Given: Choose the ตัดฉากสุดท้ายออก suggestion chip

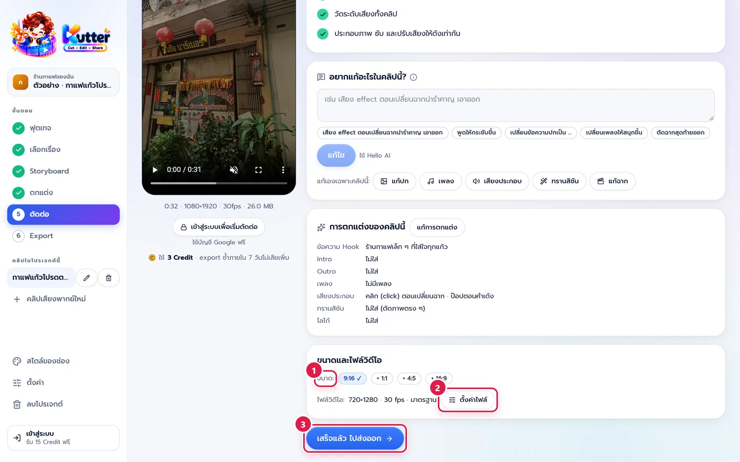Looking at the screenshot, I should (680, 132).
